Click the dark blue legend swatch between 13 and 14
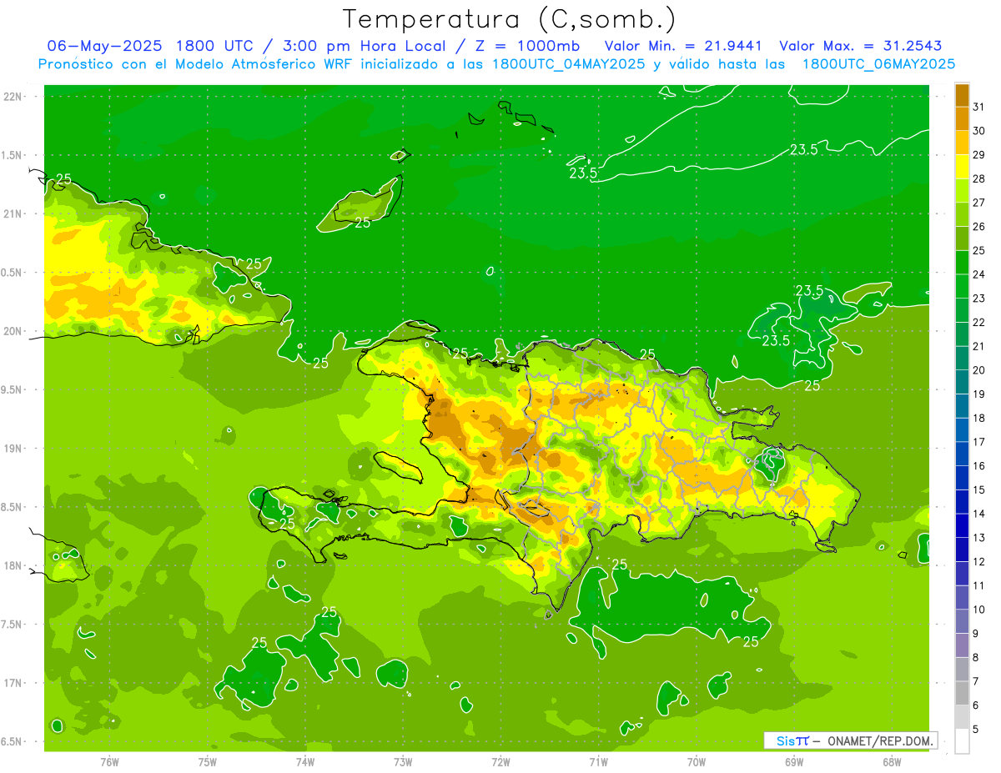 click(962, 526)
